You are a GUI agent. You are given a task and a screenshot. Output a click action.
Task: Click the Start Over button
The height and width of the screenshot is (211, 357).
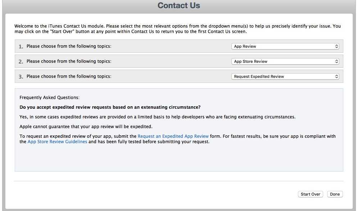click(310, 194)
